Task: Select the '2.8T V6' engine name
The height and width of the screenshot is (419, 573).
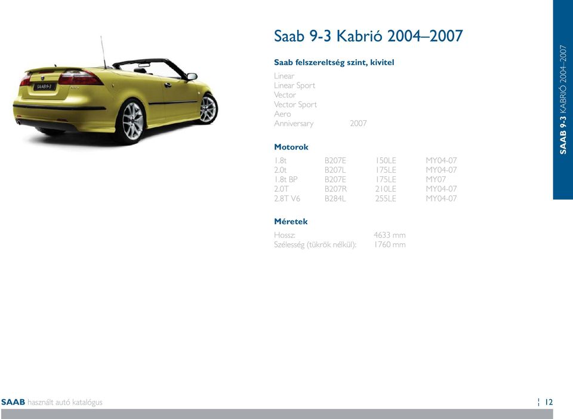Action: pyautogui.click(x=287, y=198)
